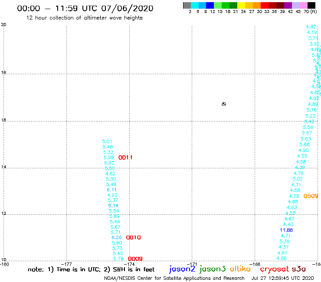Click the jason2 satellite legend label

click(182, 269)
